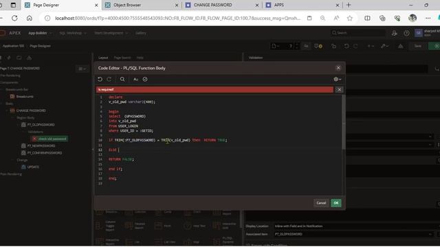The width and height of the screenshot is (440, 247).
Task: Select P7_CONFIRMPASSWORD item in tree
Action: click(x=44, y=153)
